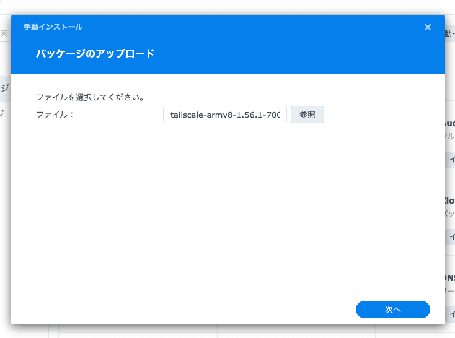
Task: Click the 手動インストール dialog title
Action: tap(53, 27)
